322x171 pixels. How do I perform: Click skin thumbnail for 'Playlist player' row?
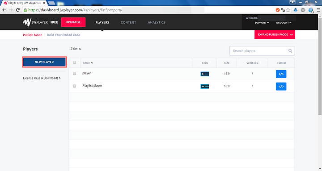tap(204, 87)
